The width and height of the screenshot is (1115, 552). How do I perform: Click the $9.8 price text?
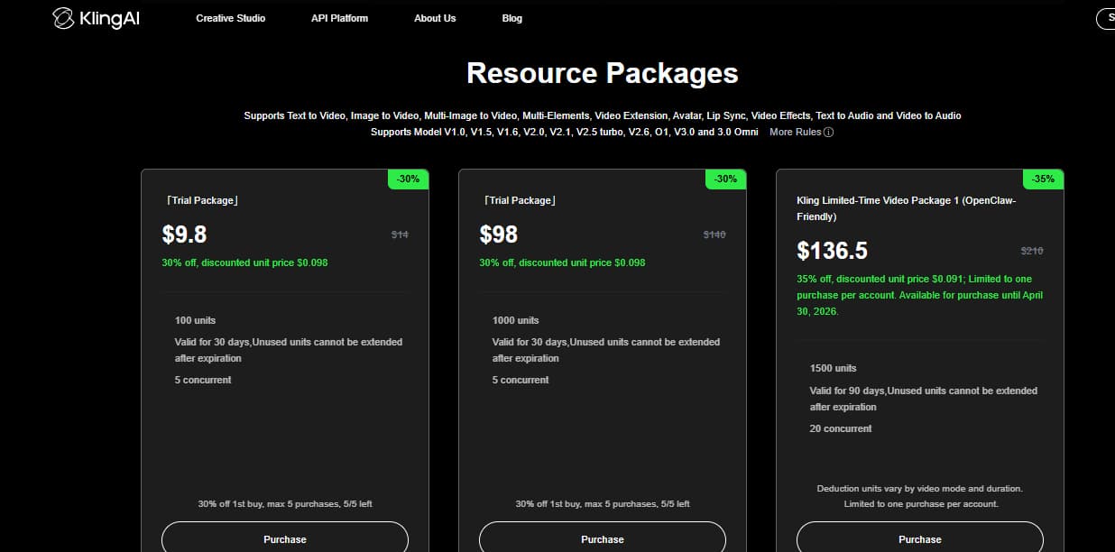click(185, 235)
